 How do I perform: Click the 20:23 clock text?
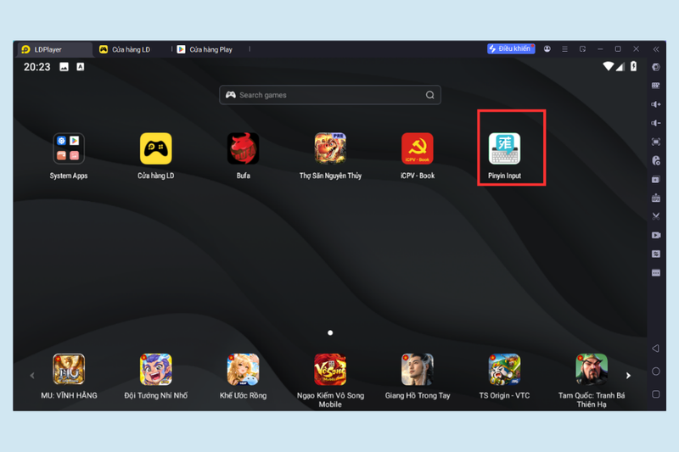(36, 67)
